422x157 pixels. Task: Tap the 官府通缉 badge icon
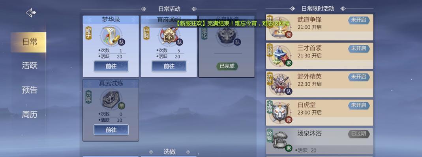click(x=168, y=36)
